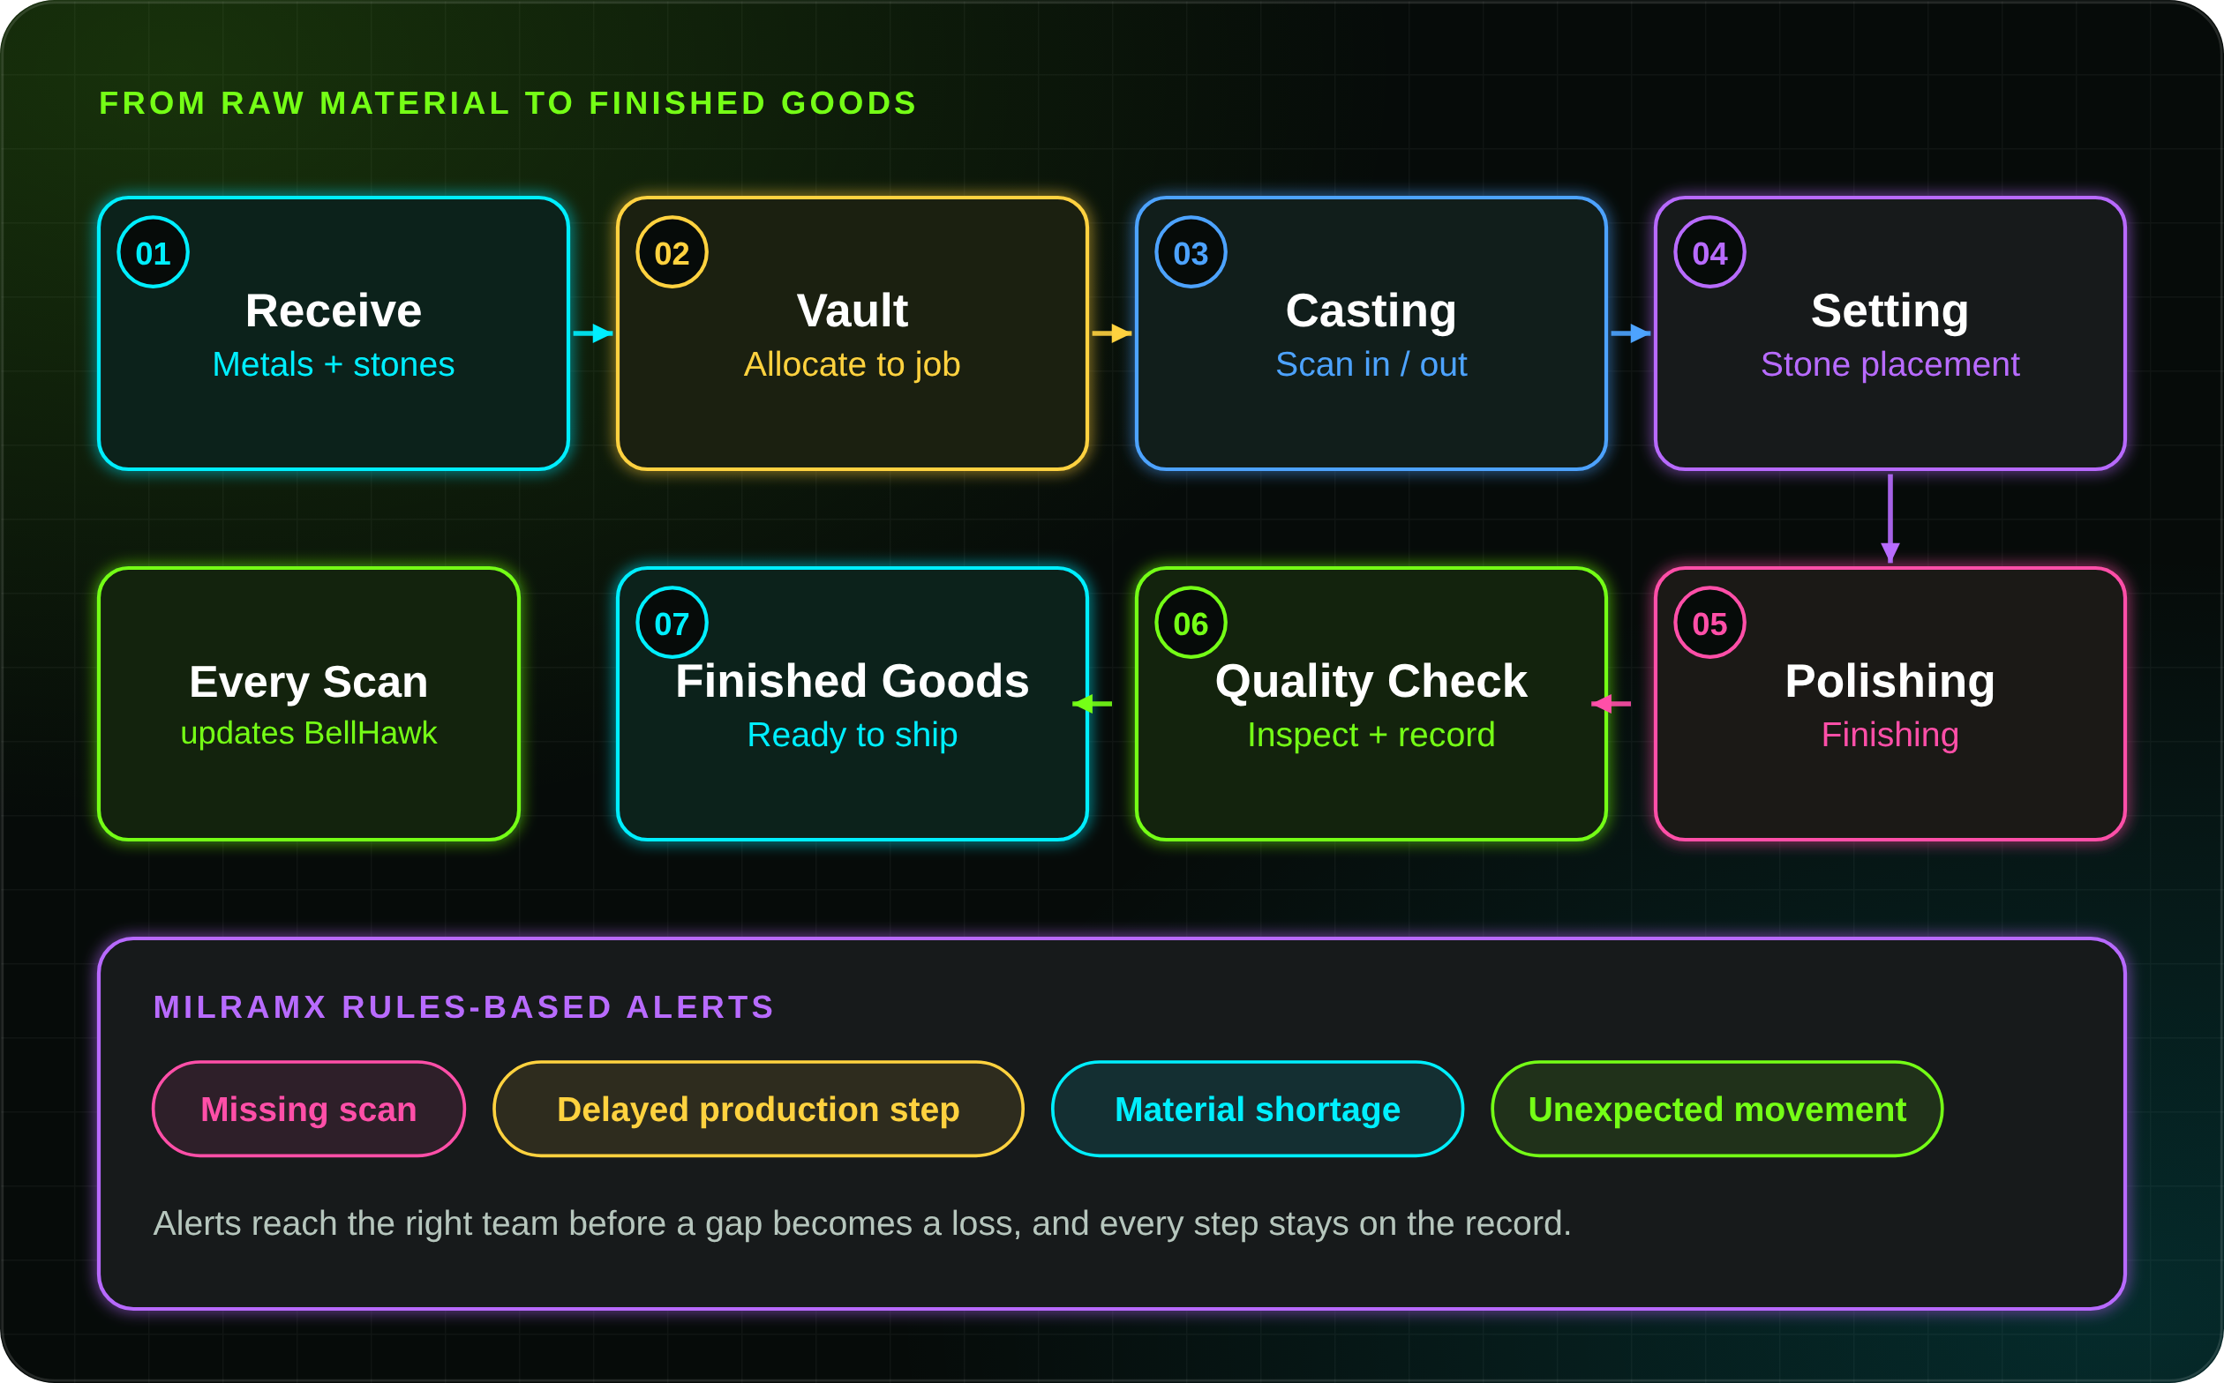Click the Quality Check card title
Image resolution: width=2224 pixels, height=1383 pixels.
coord(1371,682)
